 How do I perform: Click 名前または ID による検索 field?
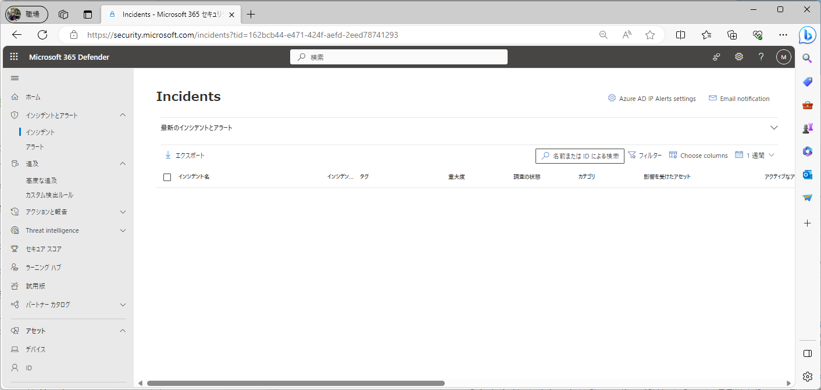[x=580, y=156]
